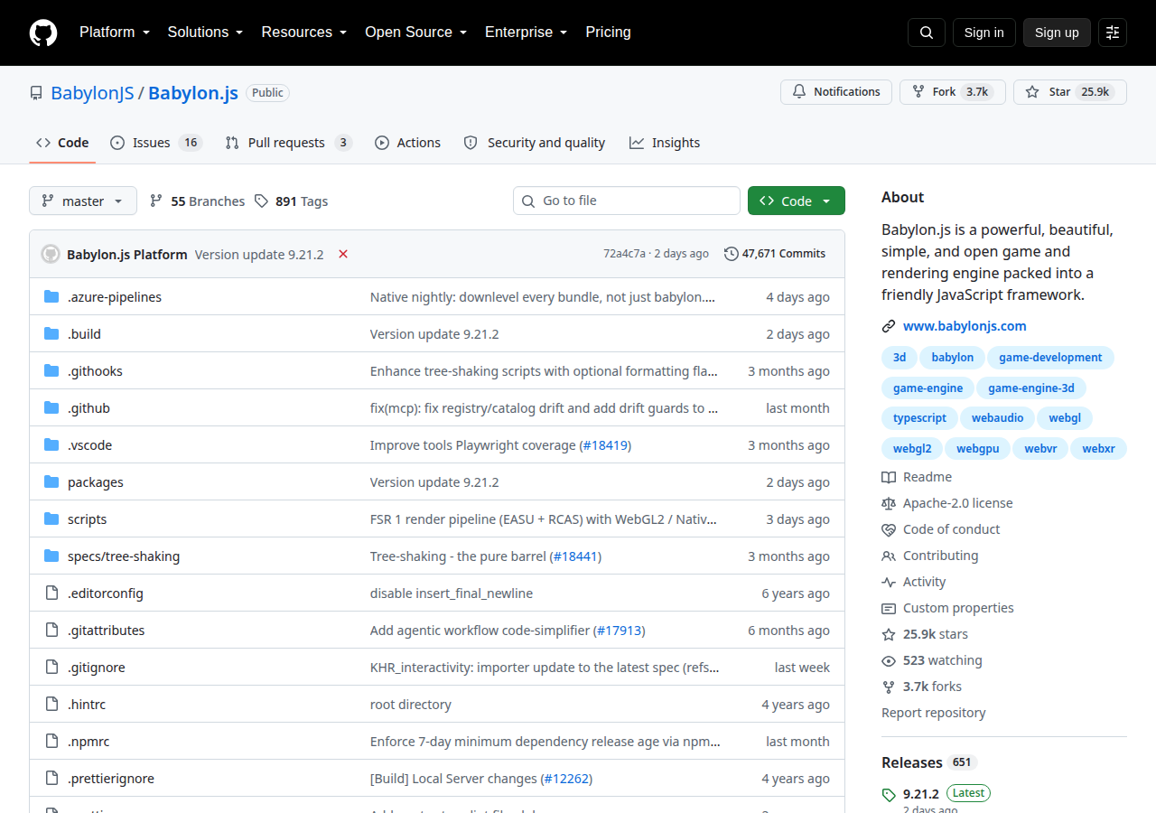Open the Insights tab
1156x813 pixels.
(x=665, y=143)
